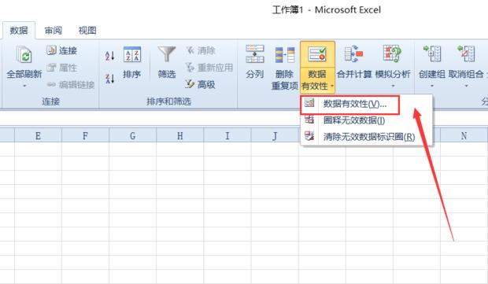Select column E header

click(38, 135)
